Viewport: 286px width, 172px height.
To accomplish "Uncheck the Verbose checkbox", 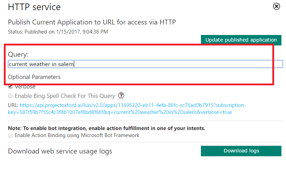I will coord(11,87).
